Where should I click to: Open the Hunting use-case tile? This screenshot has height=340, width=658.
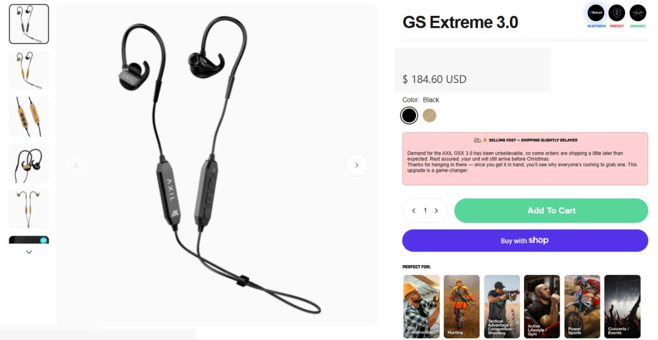(x=461, y=306)
